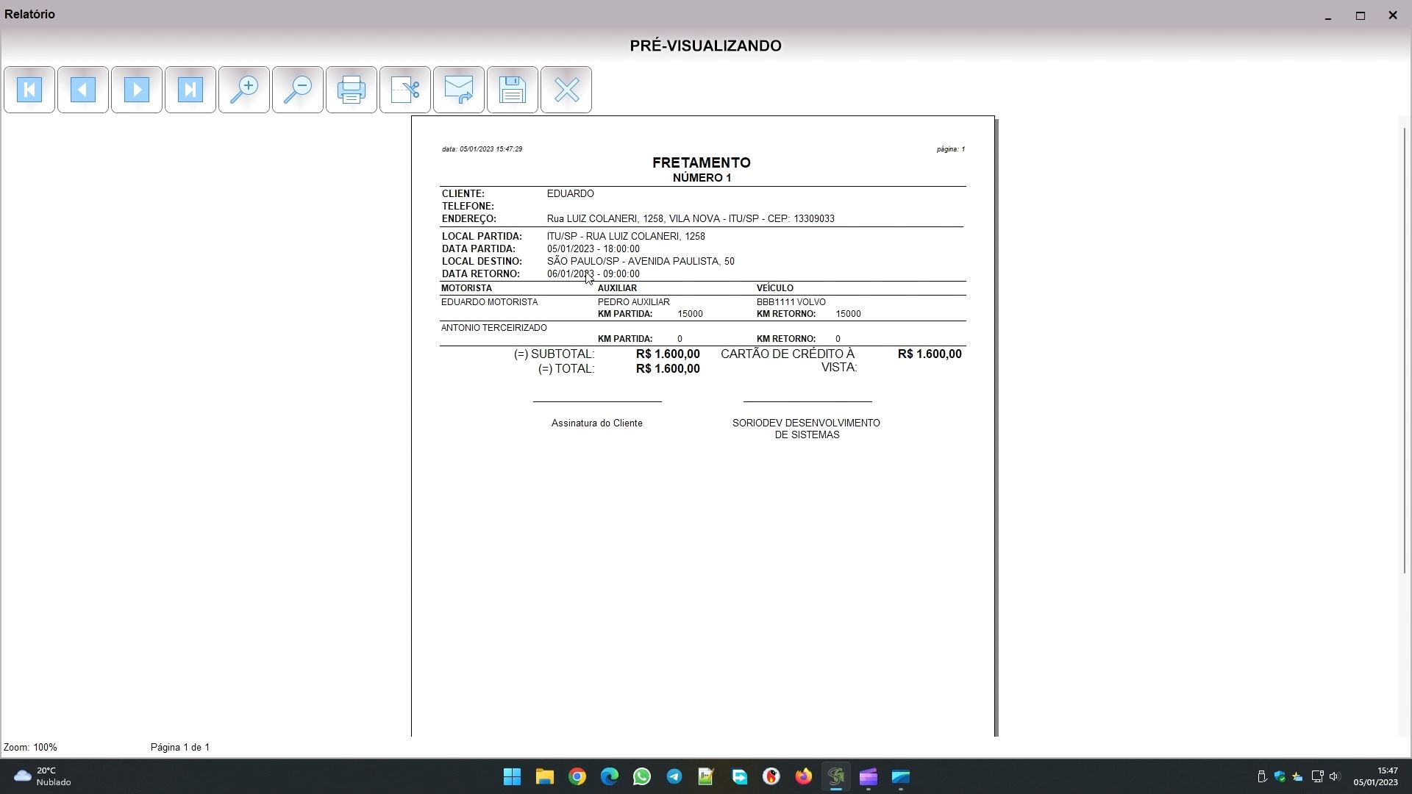The height and width of the screenshot is (794, 1412).
Task: Zoom in on the report preview
Action: [244, 90]
